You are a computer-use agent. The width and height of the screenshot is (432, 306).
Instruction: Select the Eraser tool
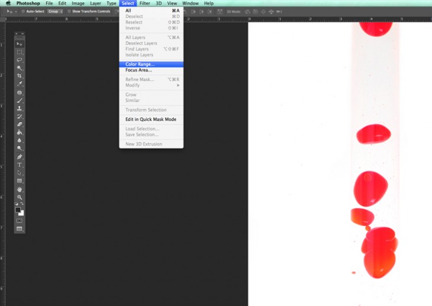coord(20,124)
